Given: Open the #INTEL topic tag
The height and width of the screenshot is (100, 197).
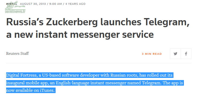Looking at the screenshot, I should [11, 4].
